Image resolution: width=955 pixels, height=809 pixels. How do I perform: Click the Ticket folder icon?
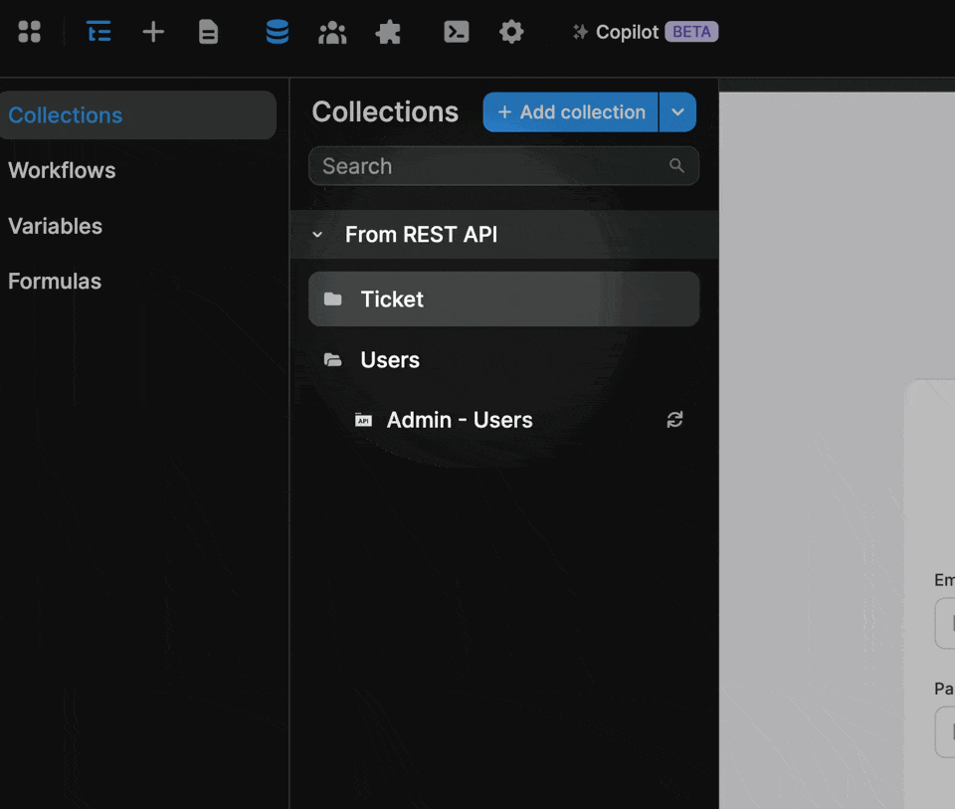tap(332, 300)
